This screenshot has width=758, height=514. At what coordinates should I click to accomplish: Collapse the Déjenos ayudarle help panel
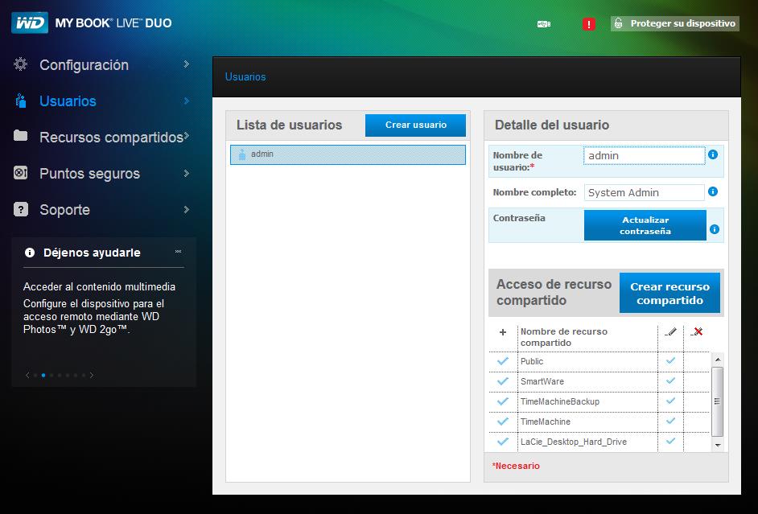click(178, 252)
